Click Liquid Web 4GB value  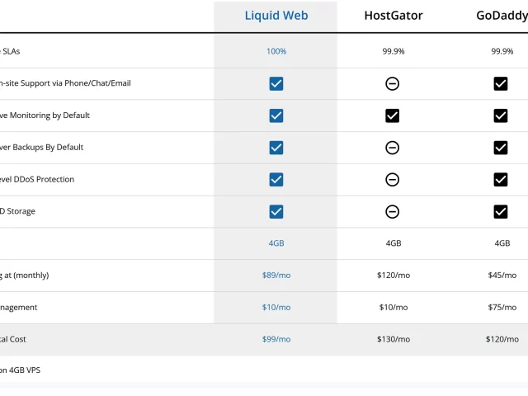pyautogui.click(x=276, y=243)
